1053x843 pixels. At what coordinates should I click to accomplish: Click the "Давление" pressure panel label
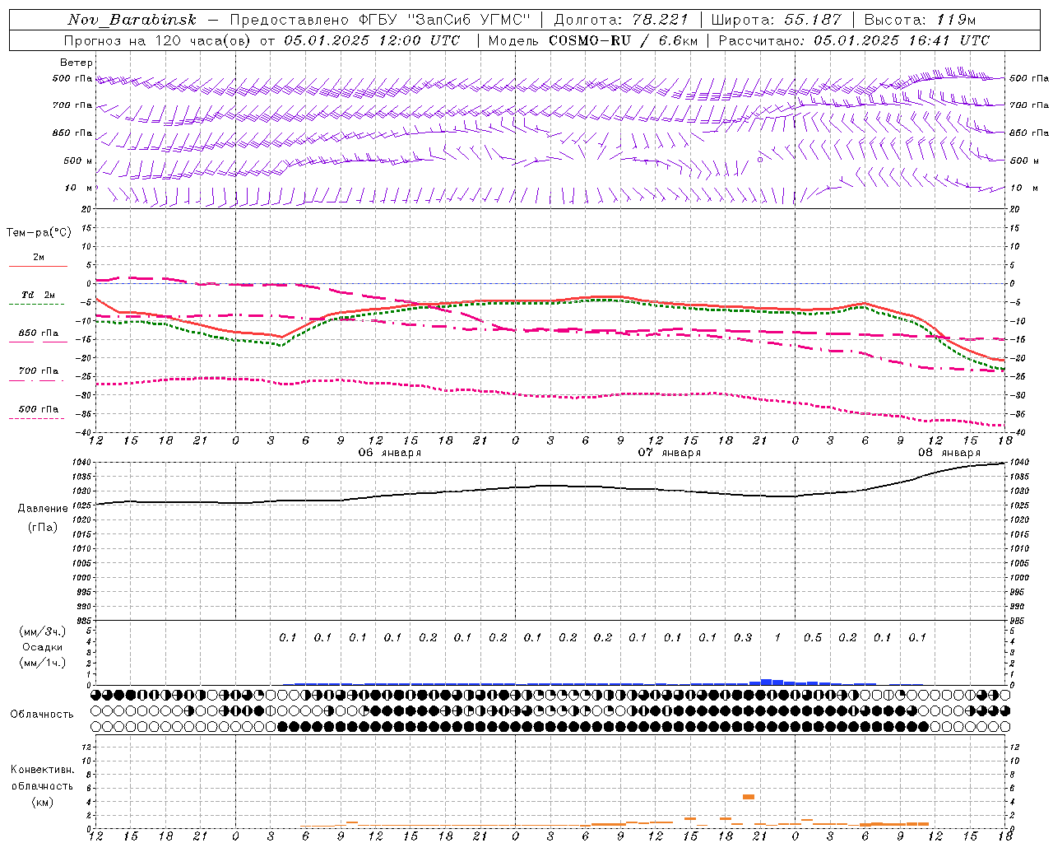point(43,509)
